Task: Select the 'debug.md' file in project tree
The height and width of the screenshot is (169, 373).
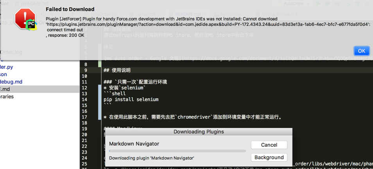Action: pyautogui.click(x=11, y=82)
